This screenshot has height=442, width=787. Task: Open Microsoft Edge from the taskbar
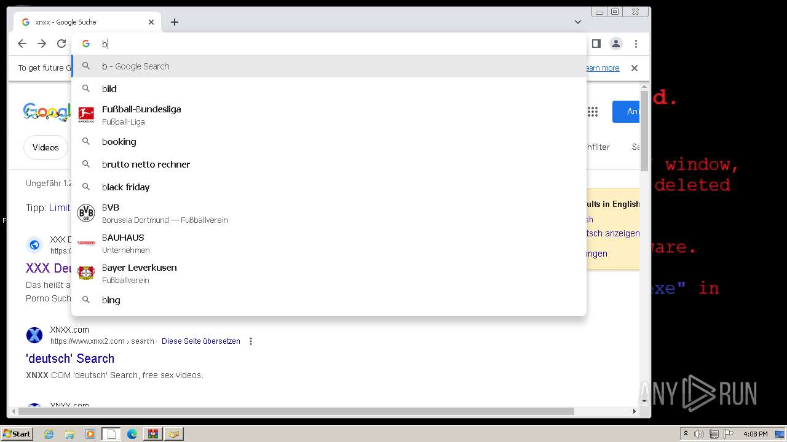pyautogui.click(x=132, y=434)
